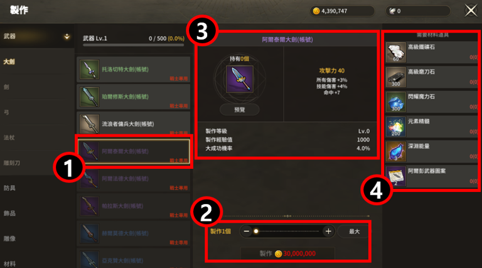482x268 pixels.
Task: Click the 最大 max quantity button
Action: click(x=354, y=232)
